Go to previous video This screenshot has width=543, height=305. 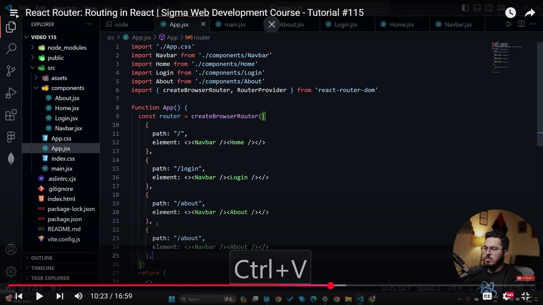pyautogui.click(x=19, y=296)
